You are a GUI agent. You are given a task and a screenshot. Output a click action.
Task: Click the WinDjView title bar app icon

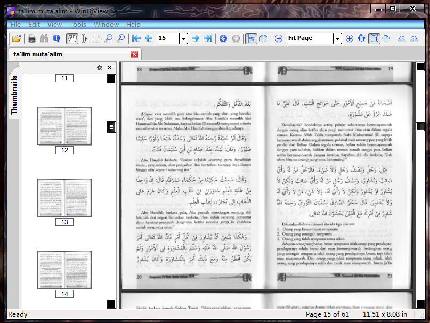coord(11,11)
